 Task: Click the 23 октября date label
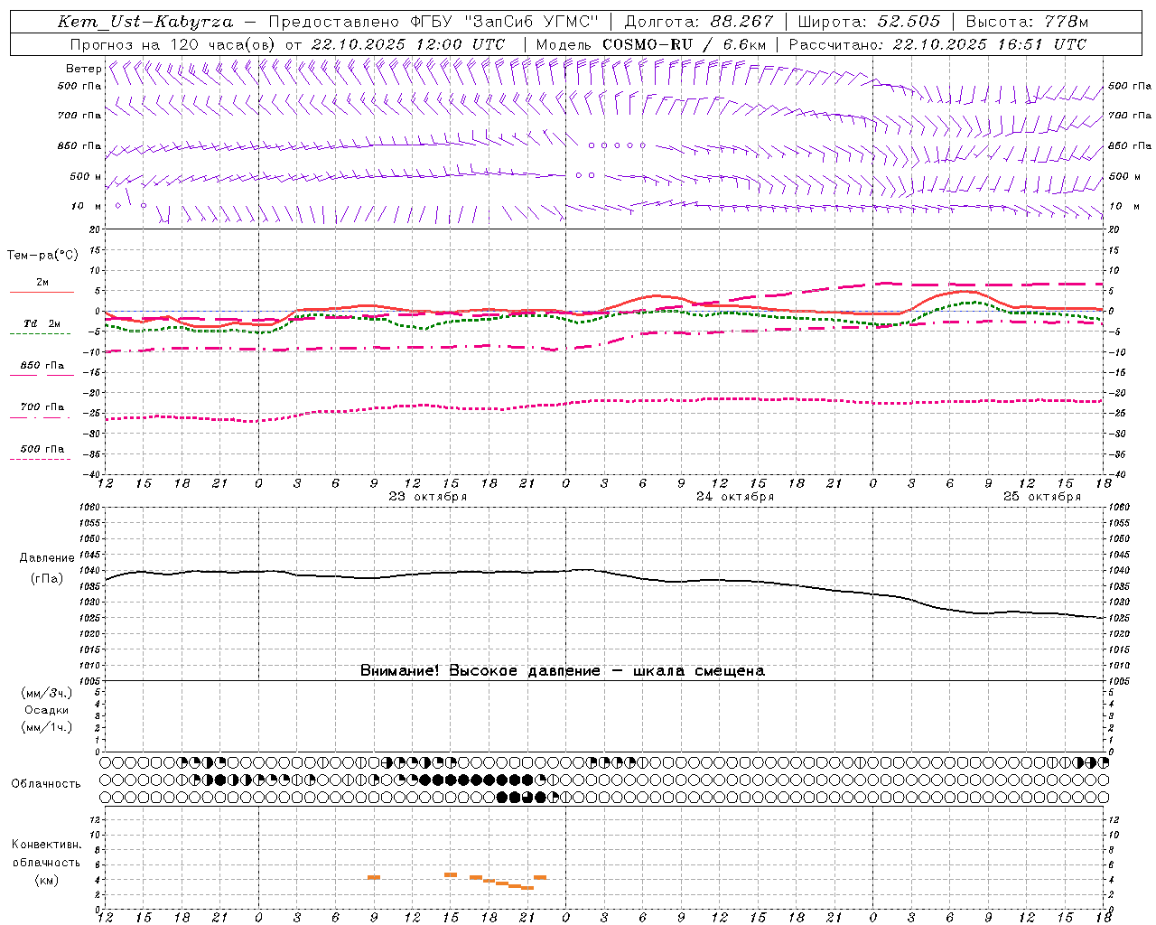click(x=428, y=497)
